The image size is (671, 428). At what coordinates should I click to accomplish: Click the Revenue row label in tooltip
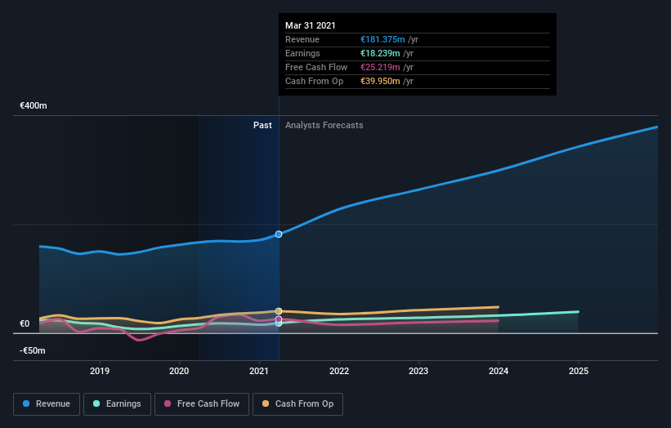pyautogui.click(x=302, y=39)
